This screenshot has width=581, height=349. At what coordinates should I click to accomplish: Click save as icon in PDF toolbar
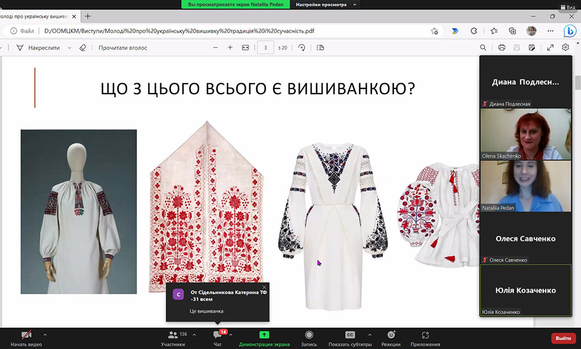tap(532, 48)
